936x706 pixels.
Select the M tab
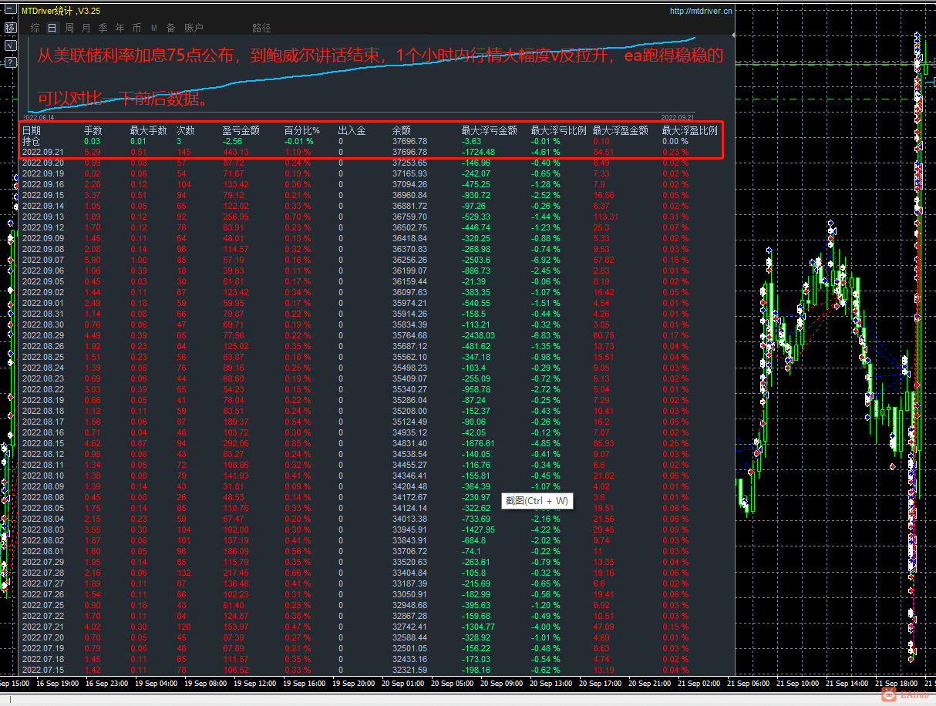tap(154, 28)
